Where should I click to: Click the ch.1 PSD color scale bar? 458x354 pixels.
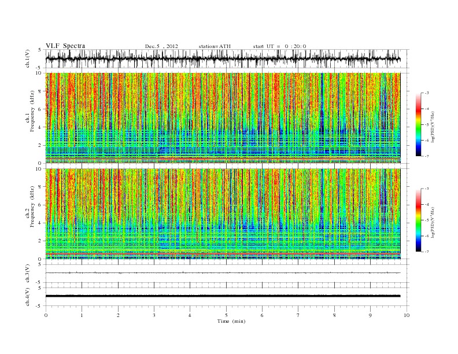[x=418, y=124]
